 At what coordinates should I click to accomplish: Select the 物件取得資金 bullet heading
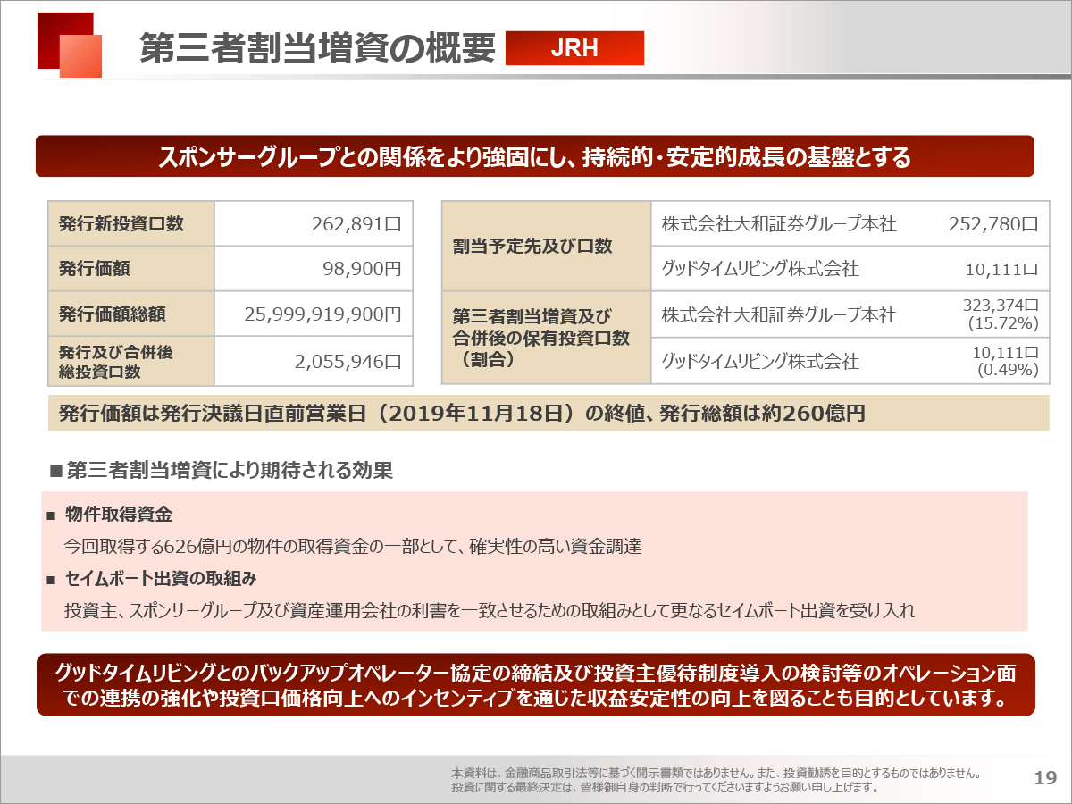point(119,515)
